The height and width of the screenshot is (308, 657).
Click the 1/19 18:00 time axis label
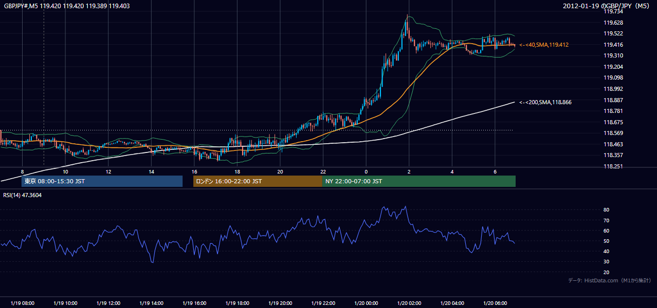pos(237,303)
